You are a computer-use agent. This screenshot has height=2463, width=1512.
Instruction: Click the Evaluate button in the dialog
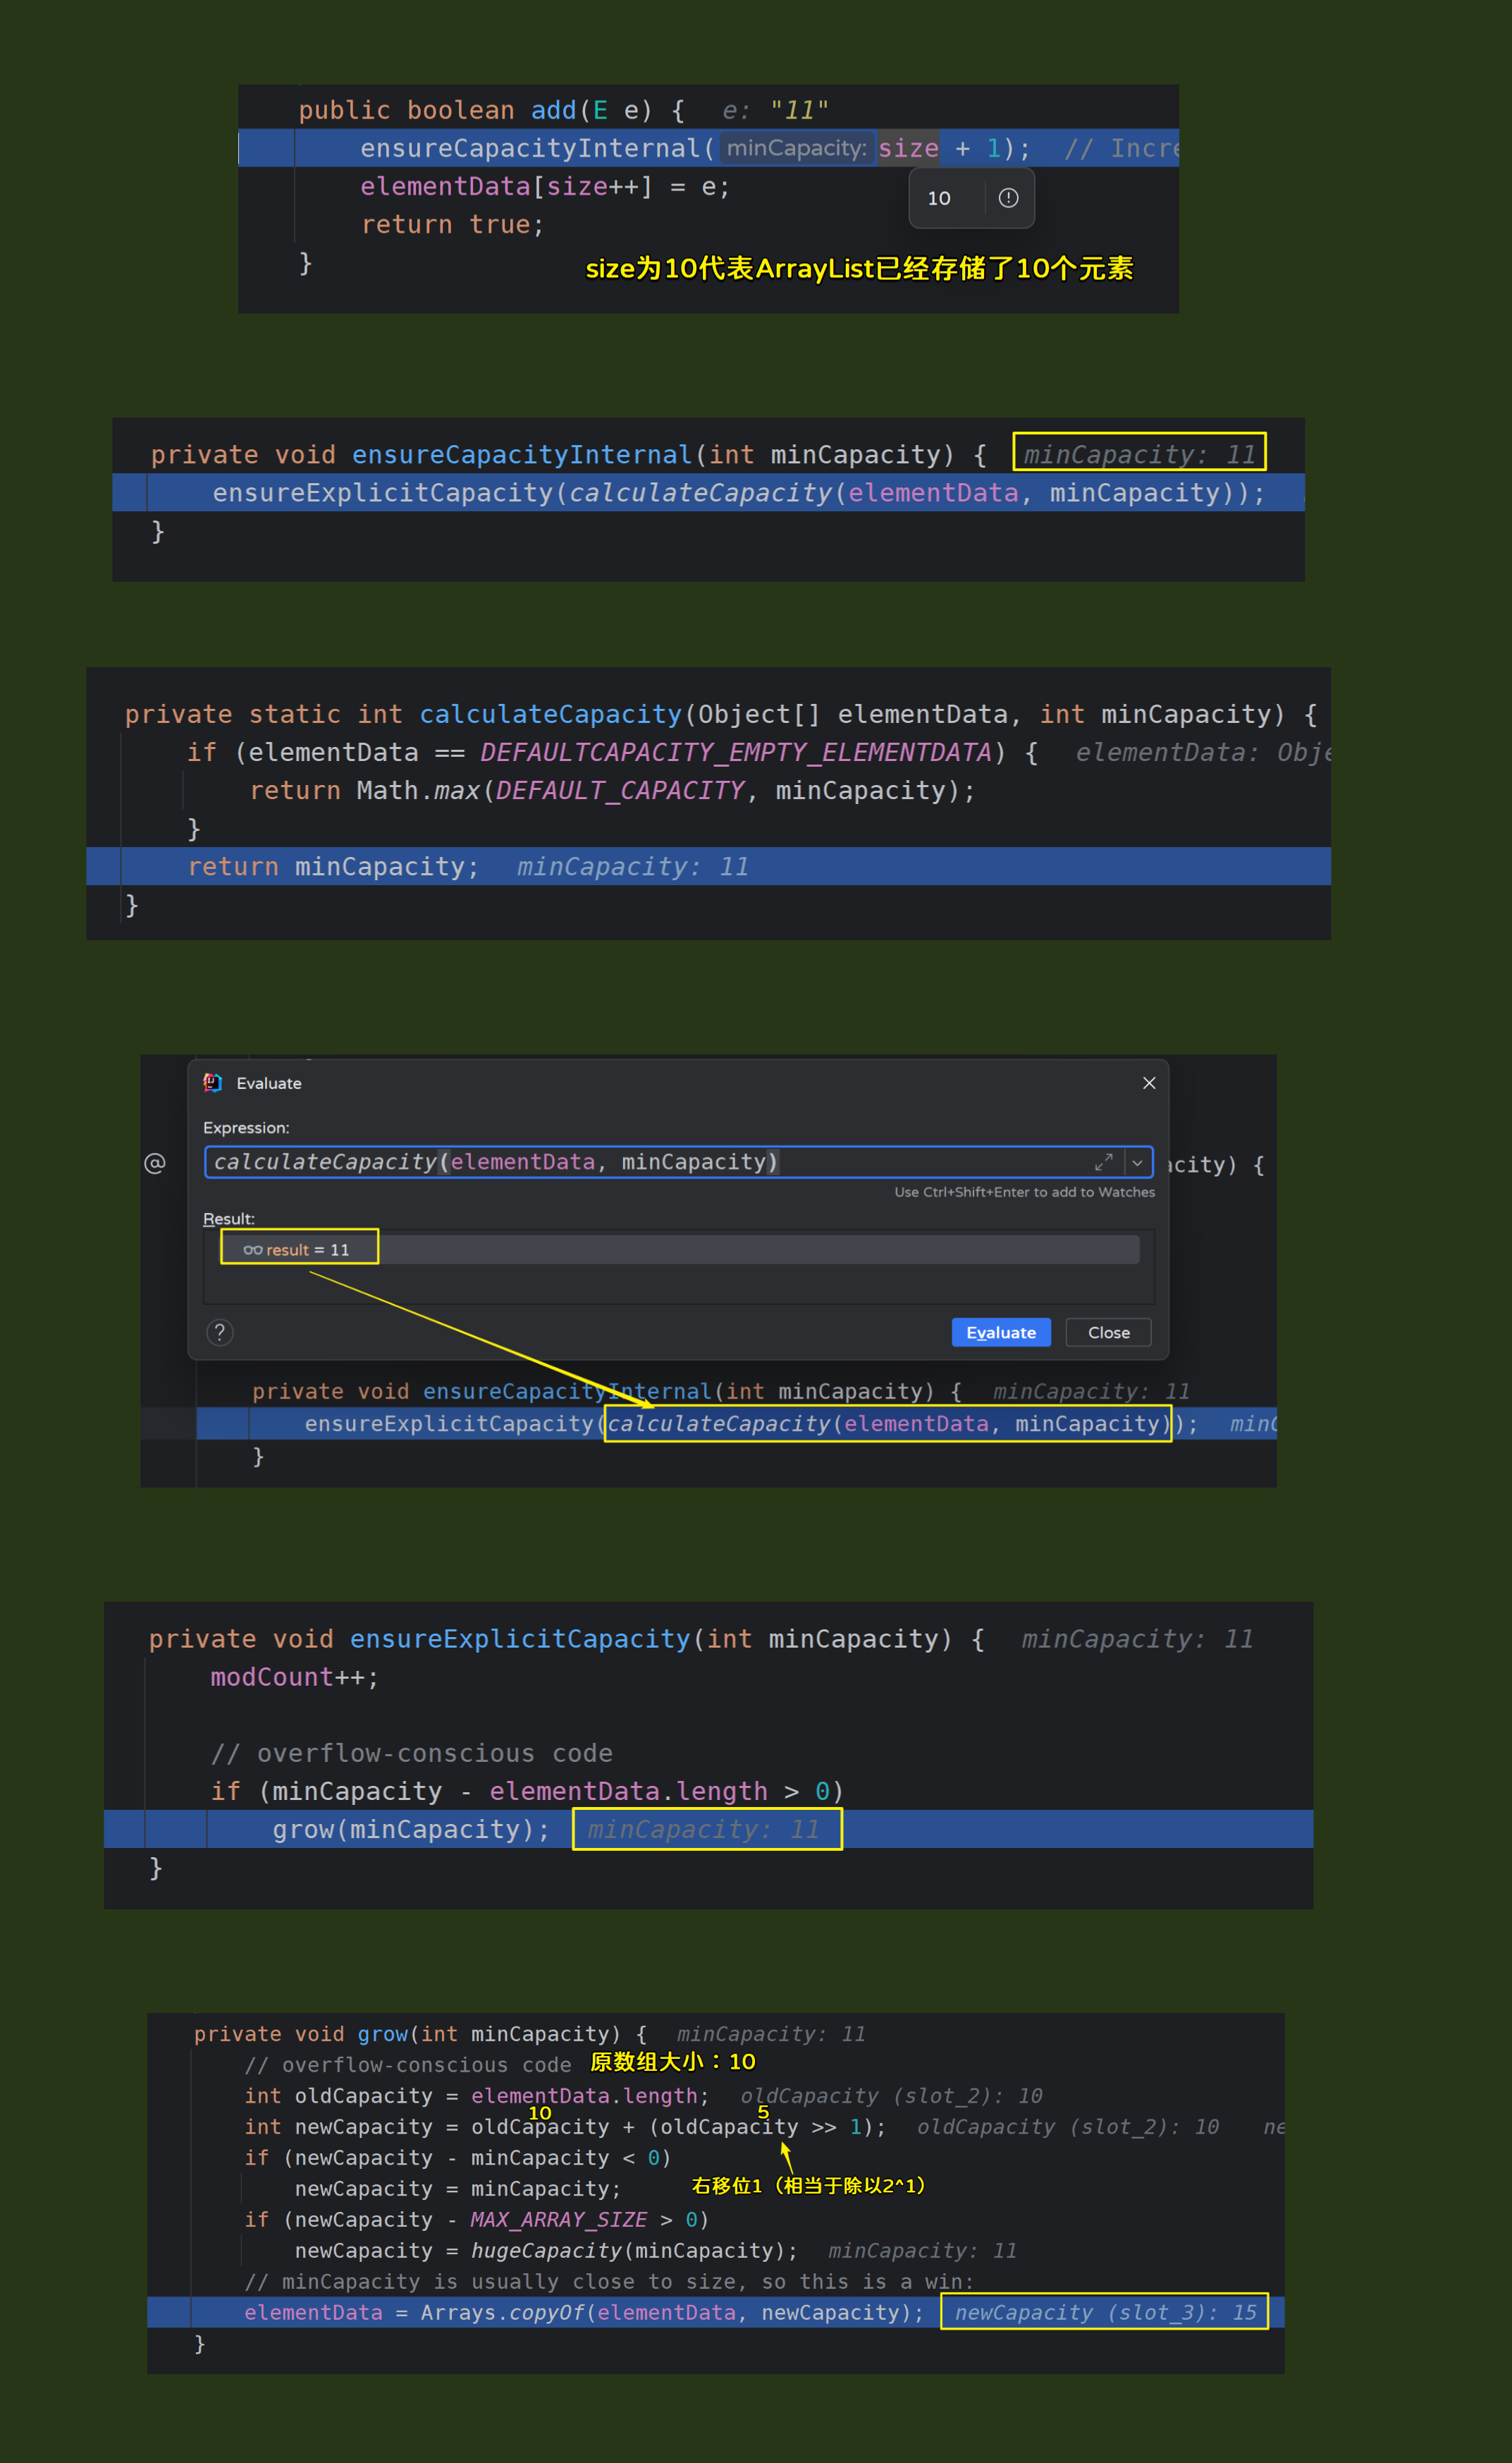coord(1000,1332)
